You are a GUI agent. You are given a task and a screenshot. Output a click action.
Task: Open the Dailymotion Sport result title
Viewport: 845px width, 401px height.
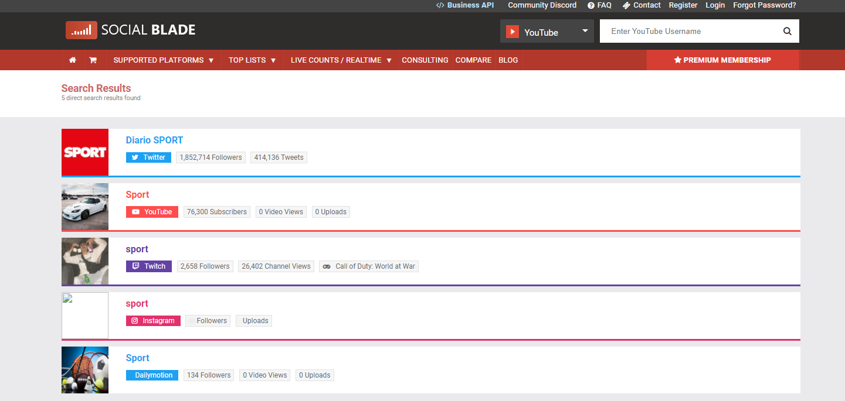pyautogui.click(x=138, y=358)
